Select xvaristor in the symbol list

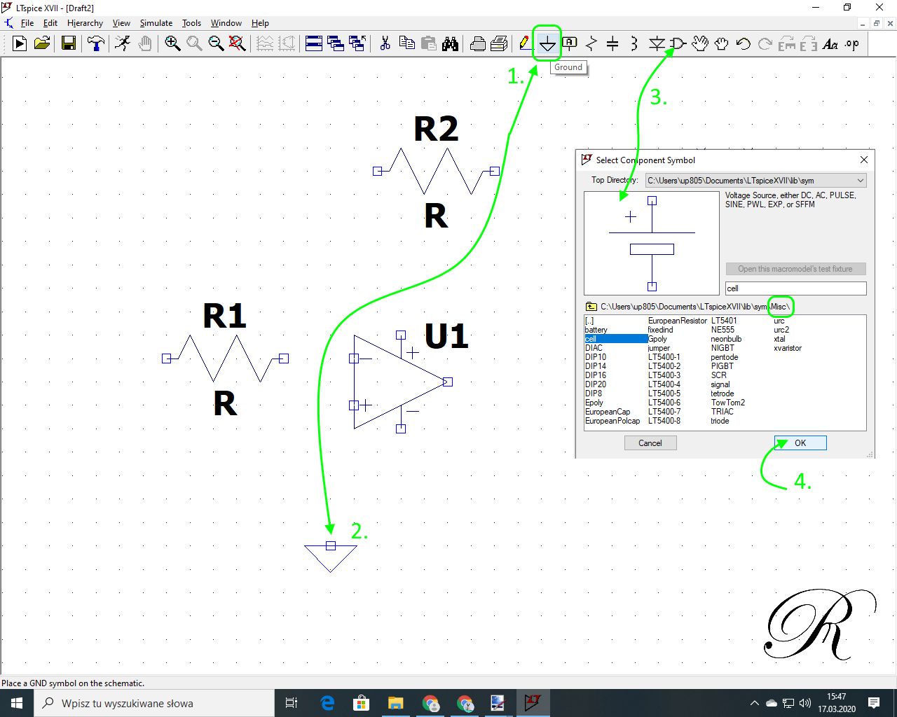pyautogui.click(x=788, y=348)
